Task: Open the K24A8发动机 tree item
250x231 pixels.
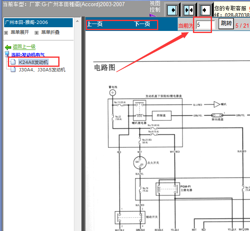Action: tap(33, 62)
